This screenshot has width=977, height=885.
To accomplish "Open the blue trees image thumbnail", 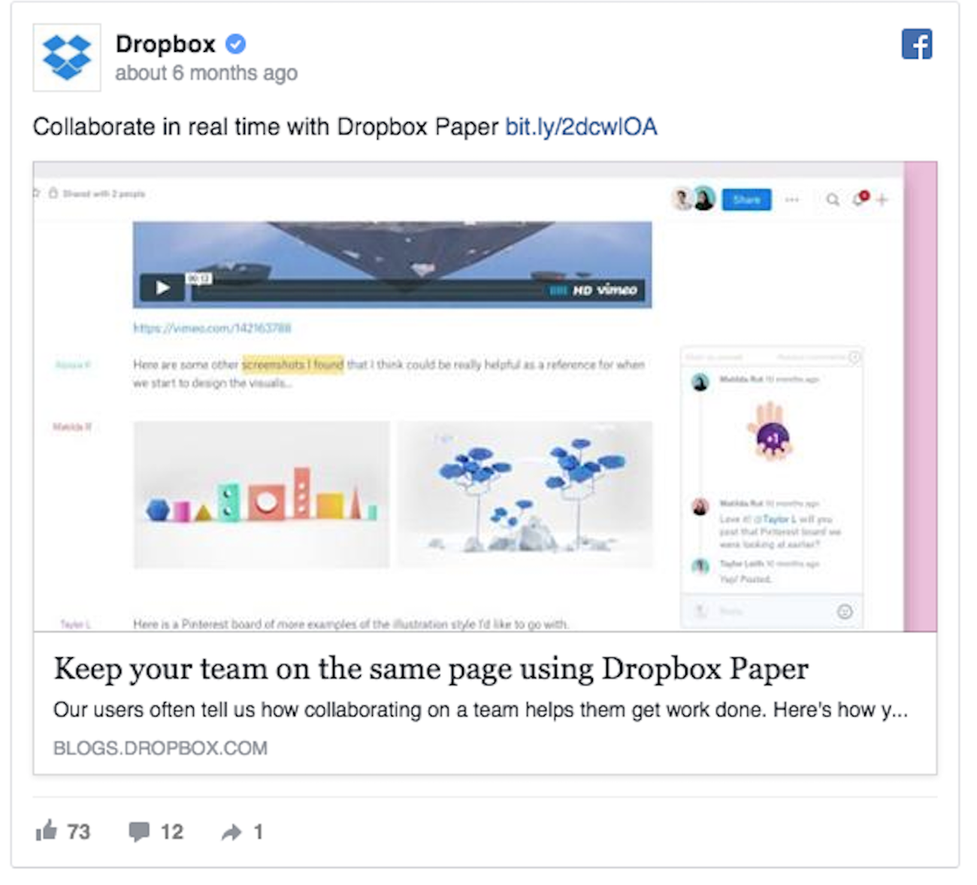I will pos(525,494).
